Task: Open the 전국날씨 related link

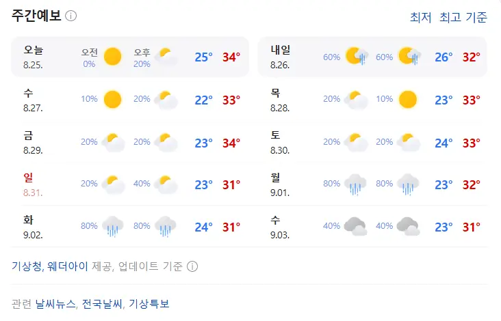Action: click(x=102, y=303)
